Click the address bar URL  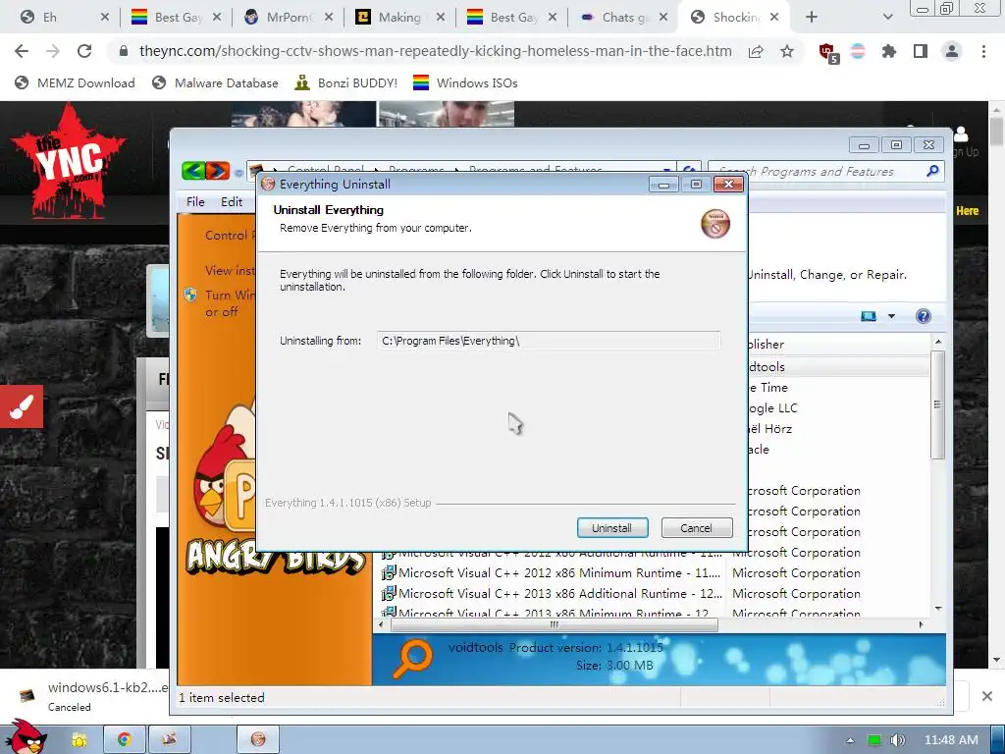(435, 51)
